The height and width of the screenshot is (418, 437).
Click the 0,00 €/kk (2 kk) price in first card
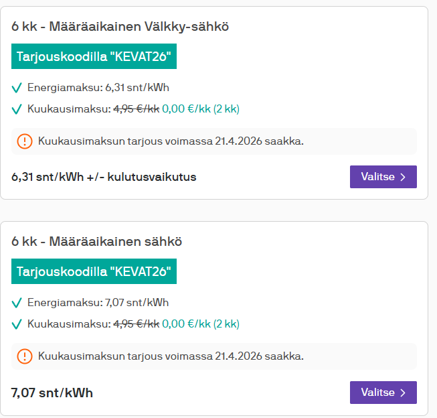201,109
